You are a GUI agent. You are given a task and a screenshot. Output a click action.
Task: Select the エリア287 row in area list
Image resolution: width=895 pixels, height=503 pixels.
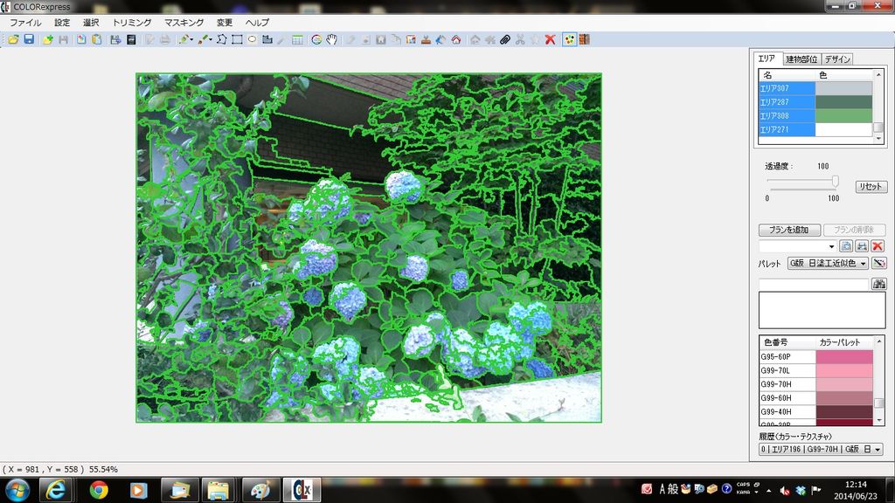[815, 102]
